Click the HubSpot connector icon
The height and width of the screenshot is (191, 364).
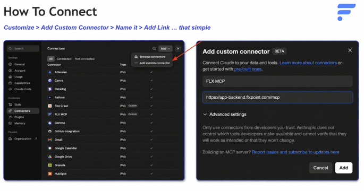pos(49,173)
